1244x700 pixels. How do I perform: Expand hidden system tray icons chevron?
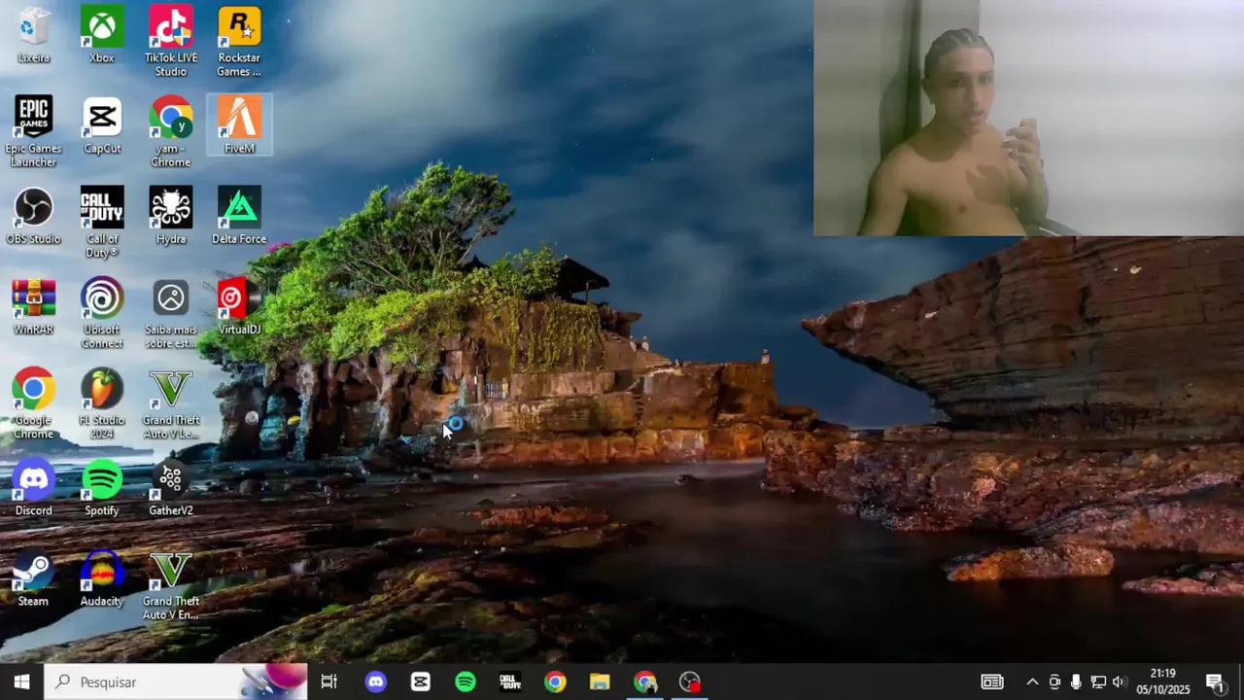(x=1032, y=682)
